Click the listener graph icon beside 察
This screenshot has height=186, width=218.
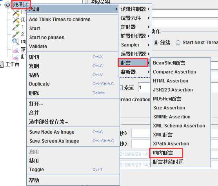tap(16, 50)
